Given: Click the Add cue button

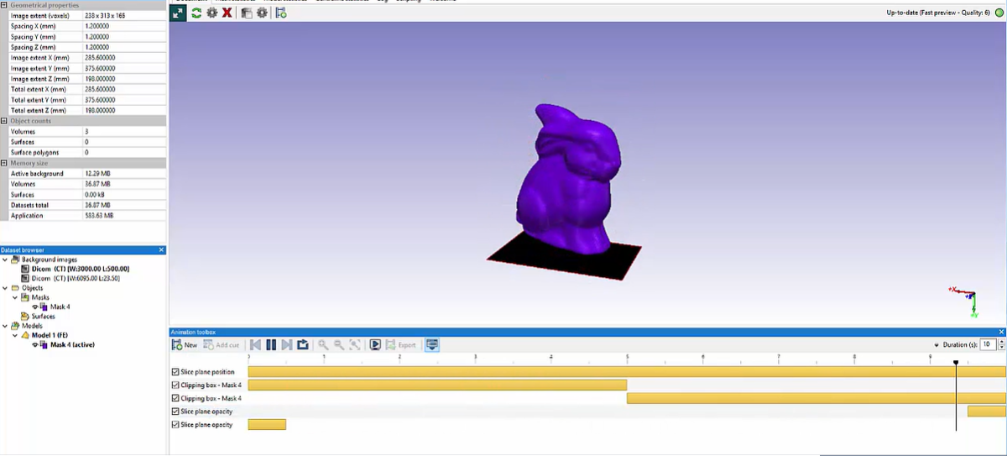Looking at the screenshot, I should (x=222, y=345).
